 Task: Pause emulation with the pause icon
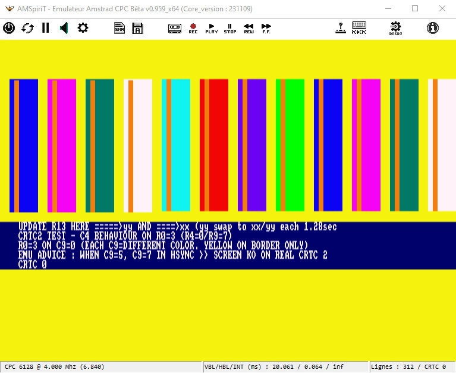tap(46, 28)
